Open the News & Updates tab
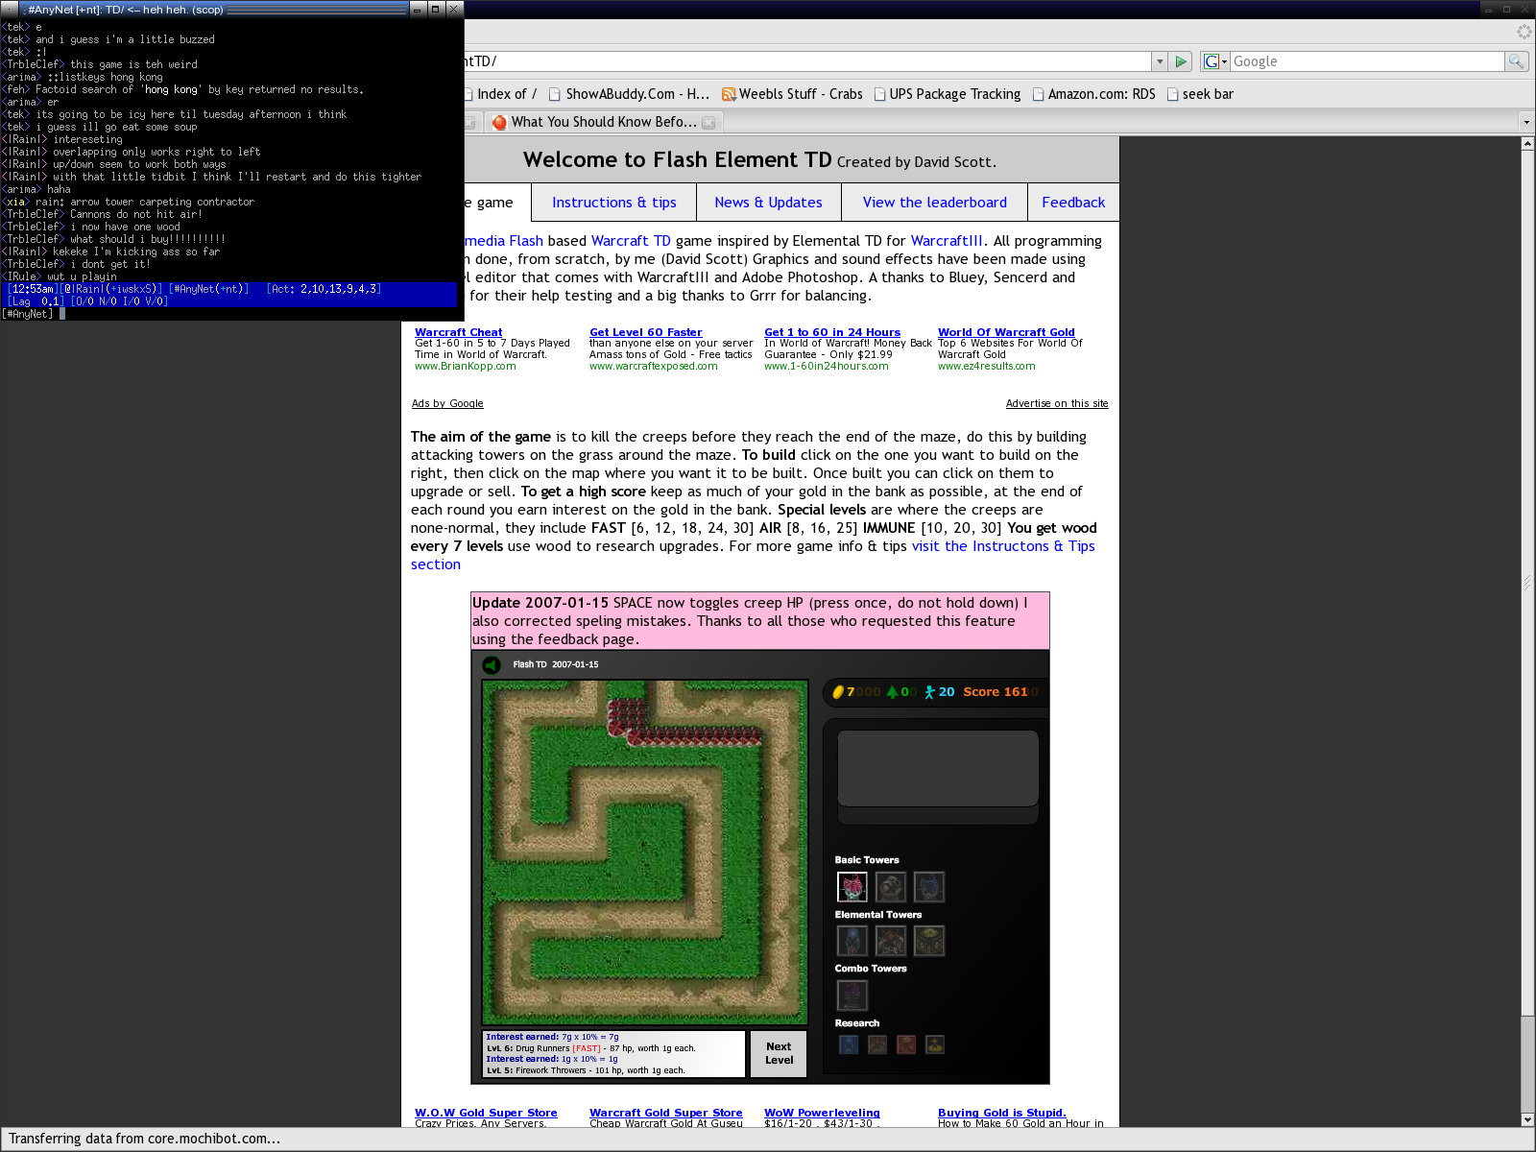Image resolution: width=1536 pixels, height=1152 pixels. 768,203
